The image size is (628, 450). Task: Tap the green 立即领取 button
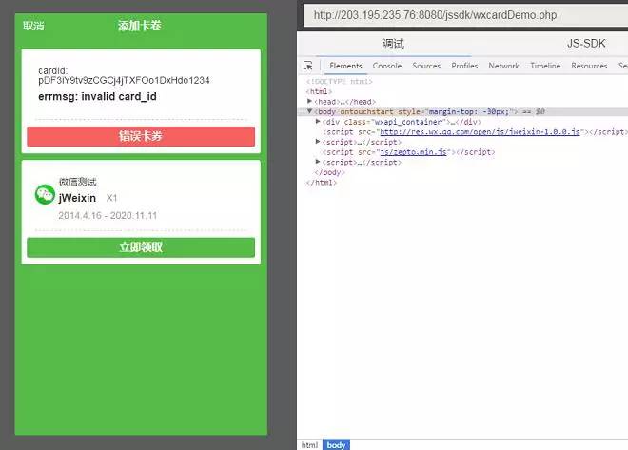(141, 247)
